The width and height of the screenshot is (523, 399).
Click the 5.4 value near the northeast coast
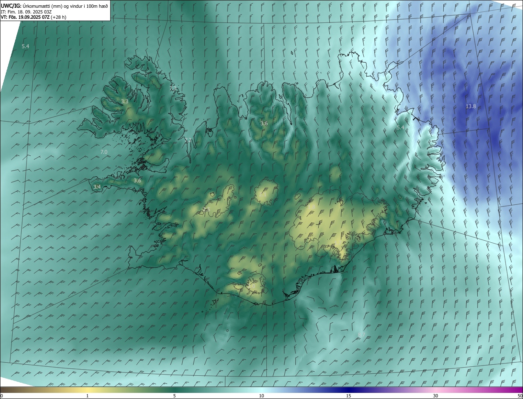pyautogui.click(x=400, y=128)
